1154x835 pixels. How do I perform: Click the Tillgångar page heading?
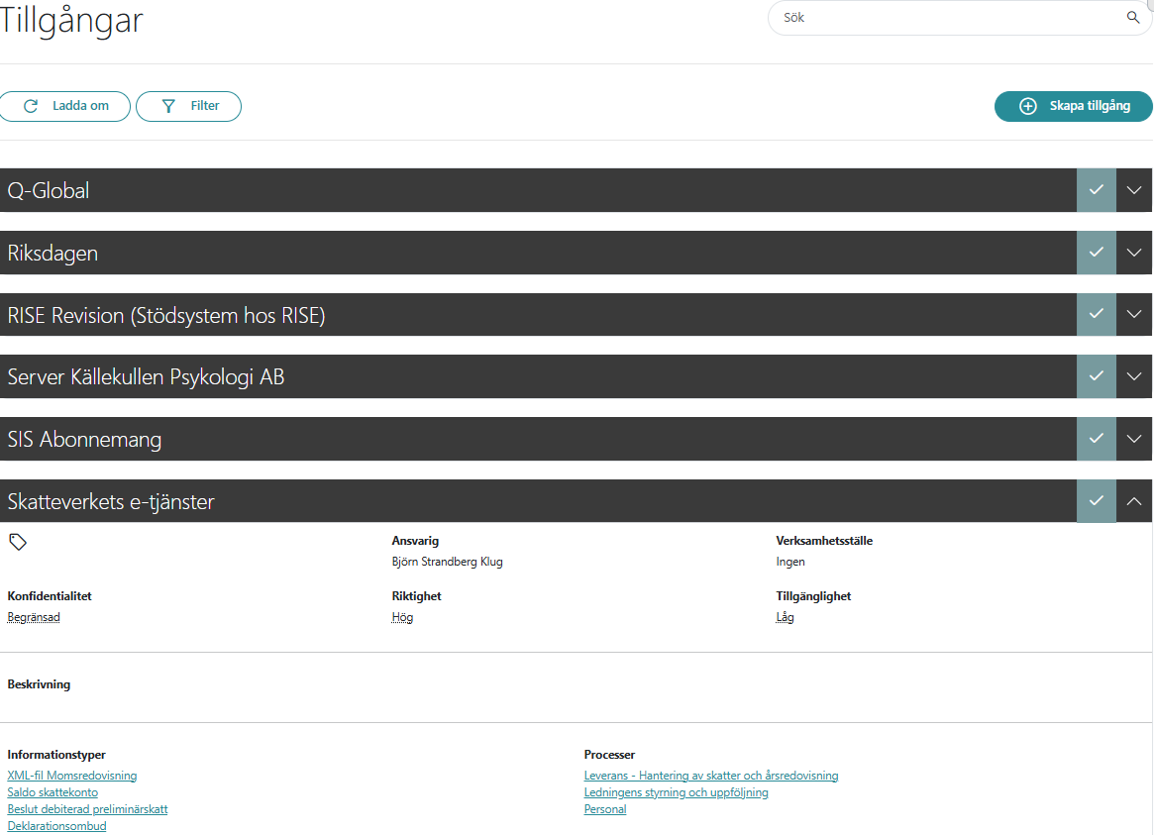point(71,19)
